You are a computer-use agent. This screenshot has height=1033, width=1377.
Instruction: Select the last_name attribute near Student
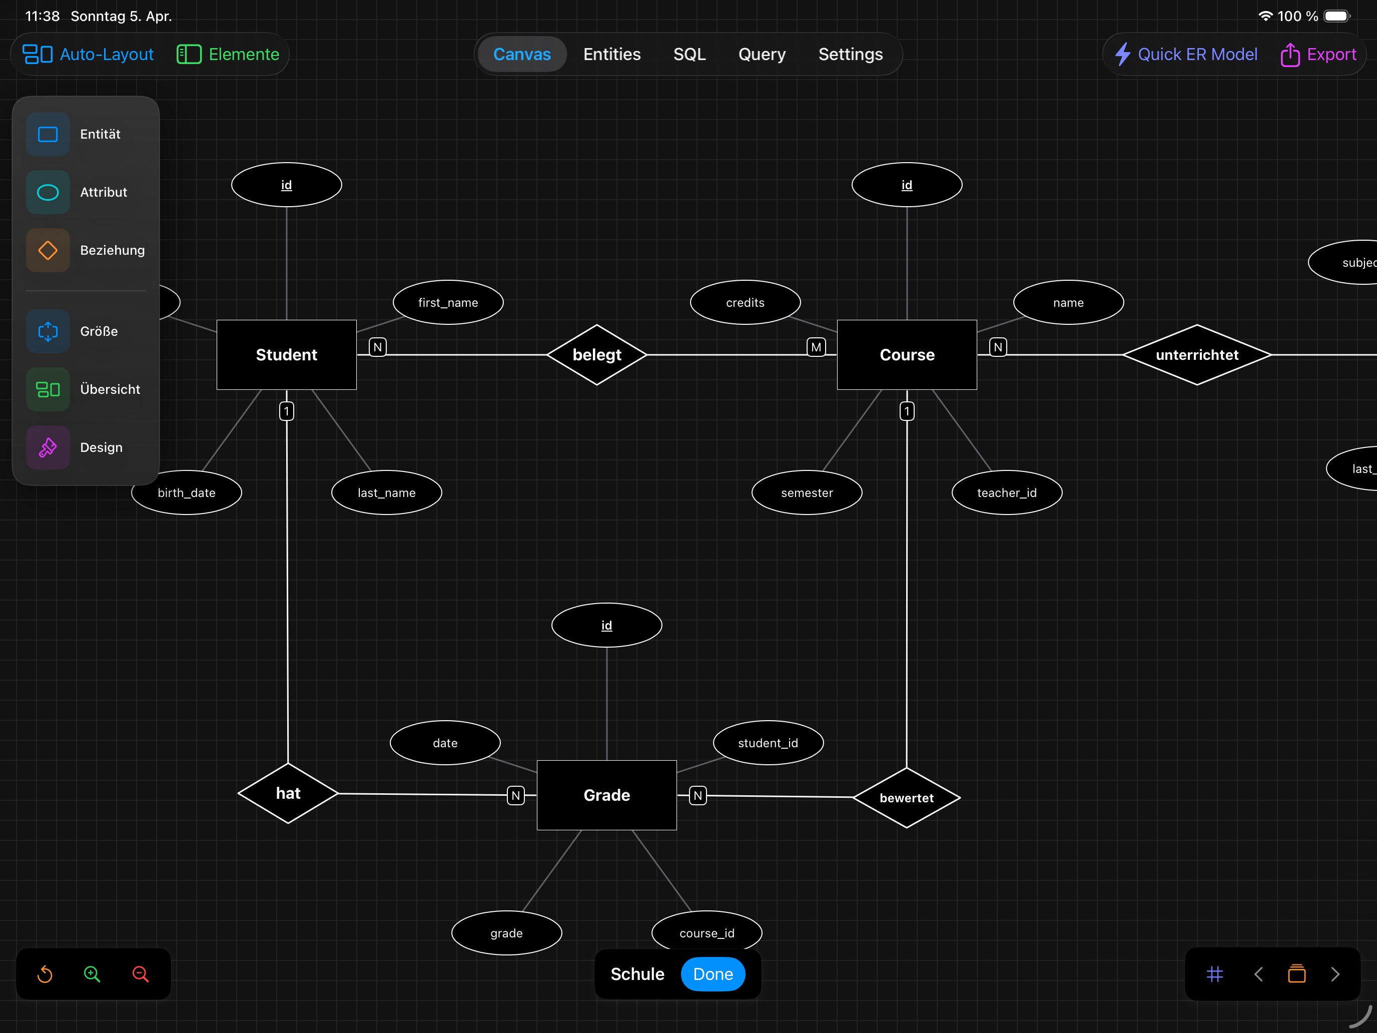[x=387, y=492]
